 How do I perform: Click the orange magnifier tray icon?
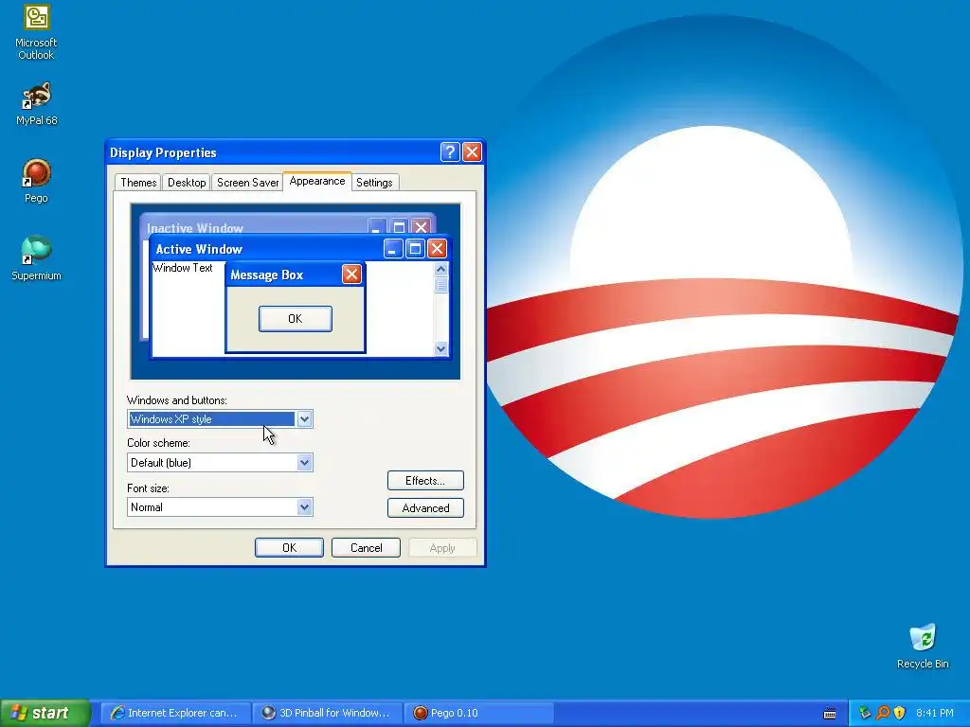tap(882, 713)
